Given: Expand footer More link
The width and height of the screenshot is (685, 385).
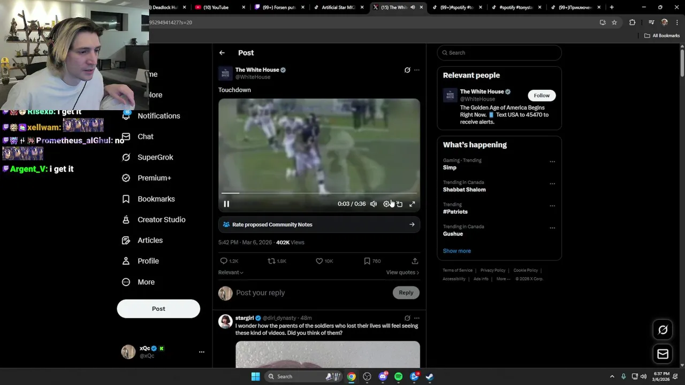Looking at the screenshot, I should coord(503,279).
